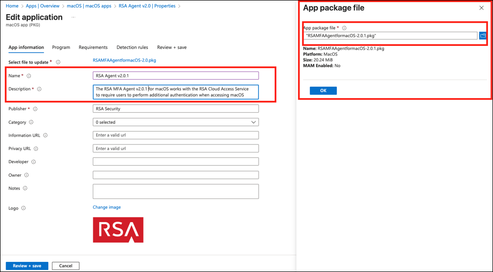Click info icon next to Name label
Screen dimensions: 493x272
tap(29, 76)
